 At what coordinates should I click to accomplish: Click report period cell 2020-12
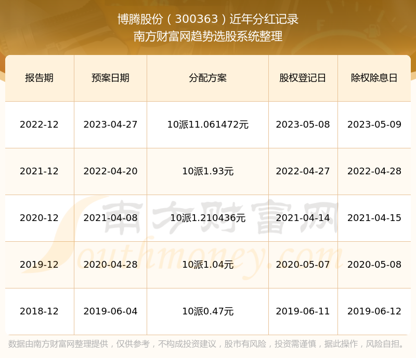click(x=40, y=218)
